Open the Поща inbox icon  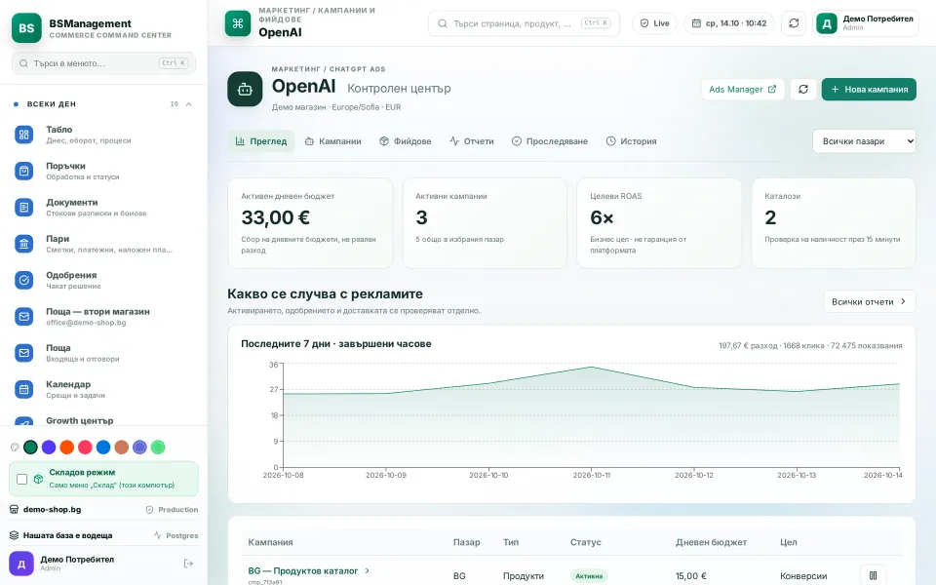23,353
